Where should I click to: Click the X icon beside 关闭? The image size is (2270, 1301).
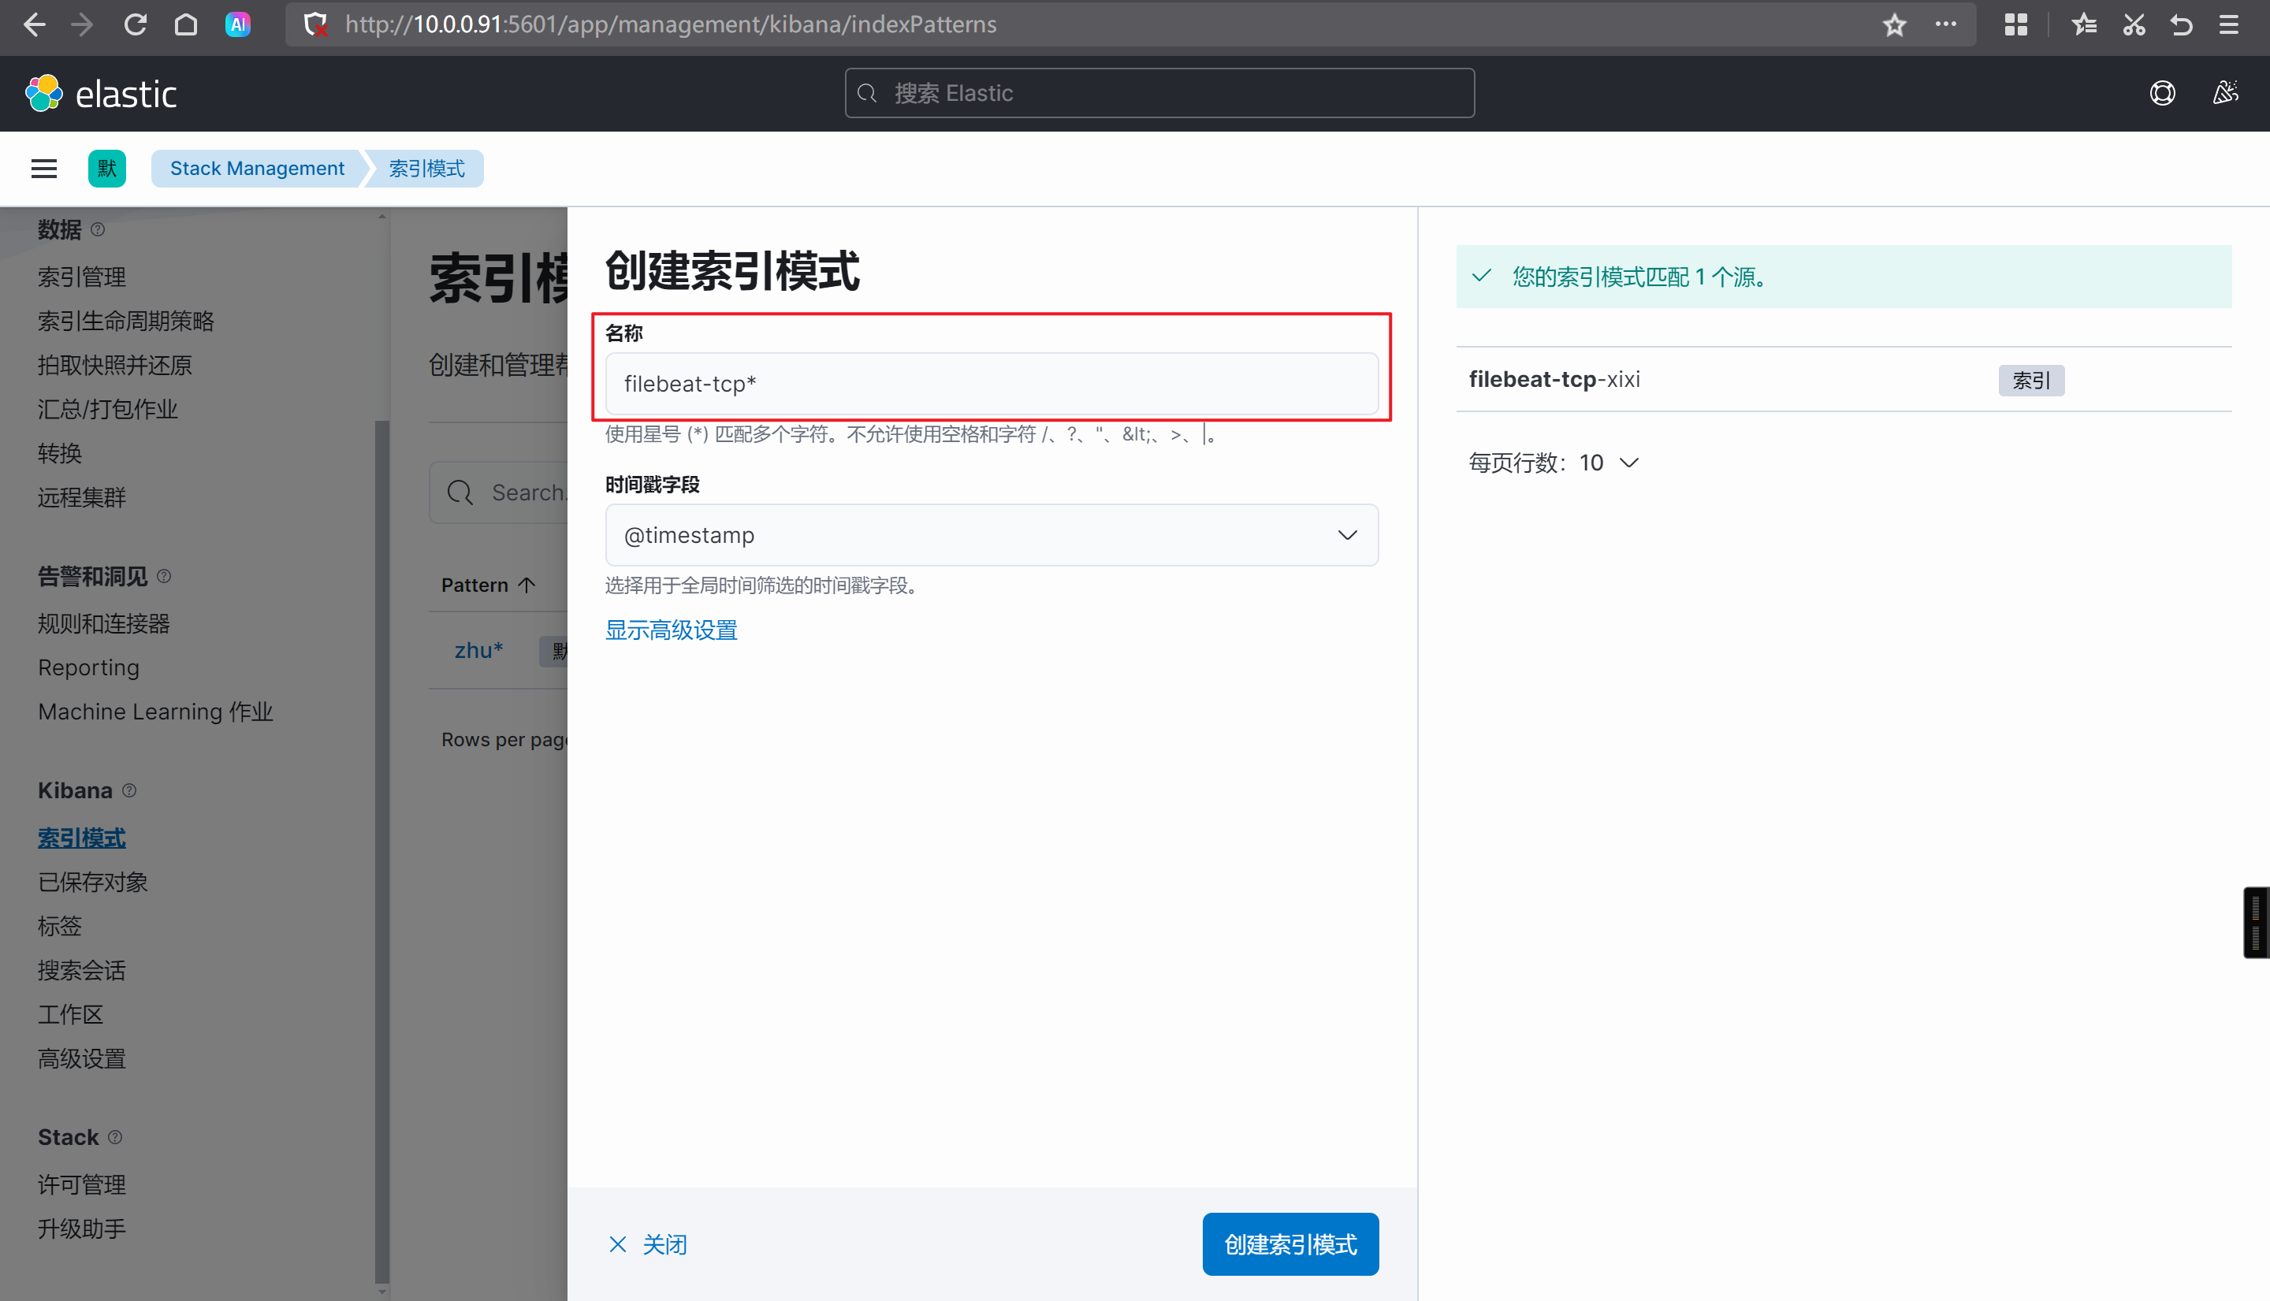[617, 1243]
